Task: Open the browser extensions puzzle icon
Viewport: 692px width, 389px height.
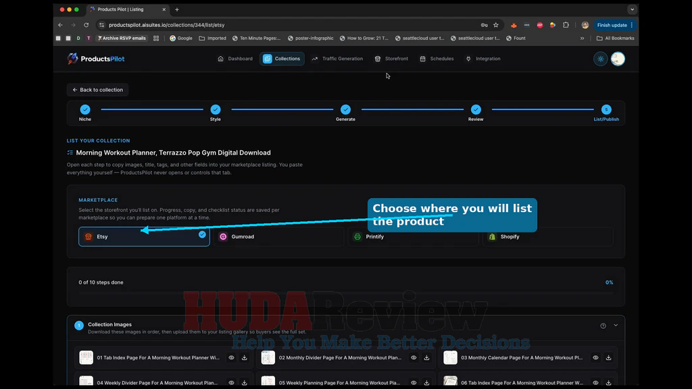Action: coord(566,25)
